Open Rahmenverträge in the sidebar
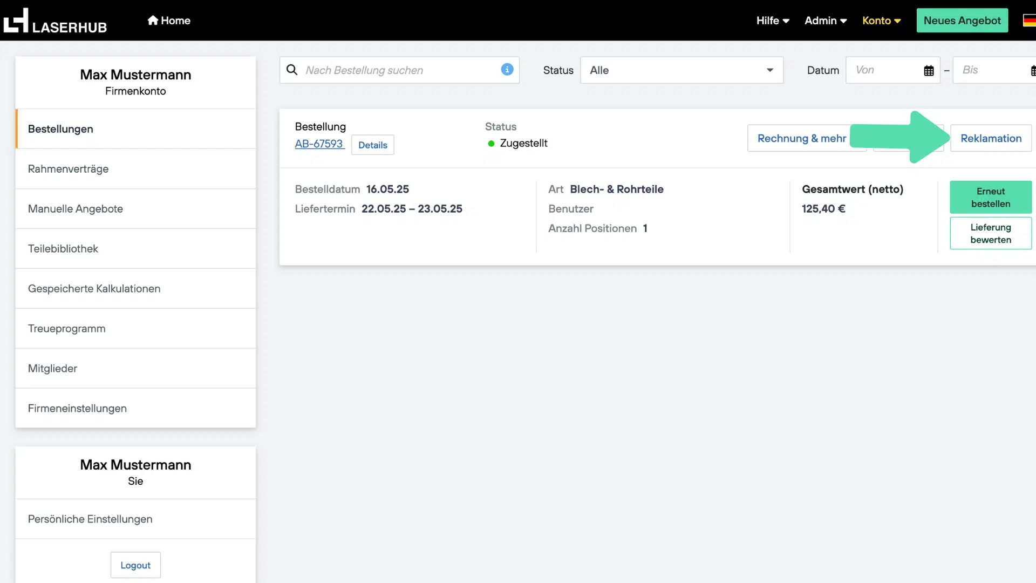 click(135, 169)
